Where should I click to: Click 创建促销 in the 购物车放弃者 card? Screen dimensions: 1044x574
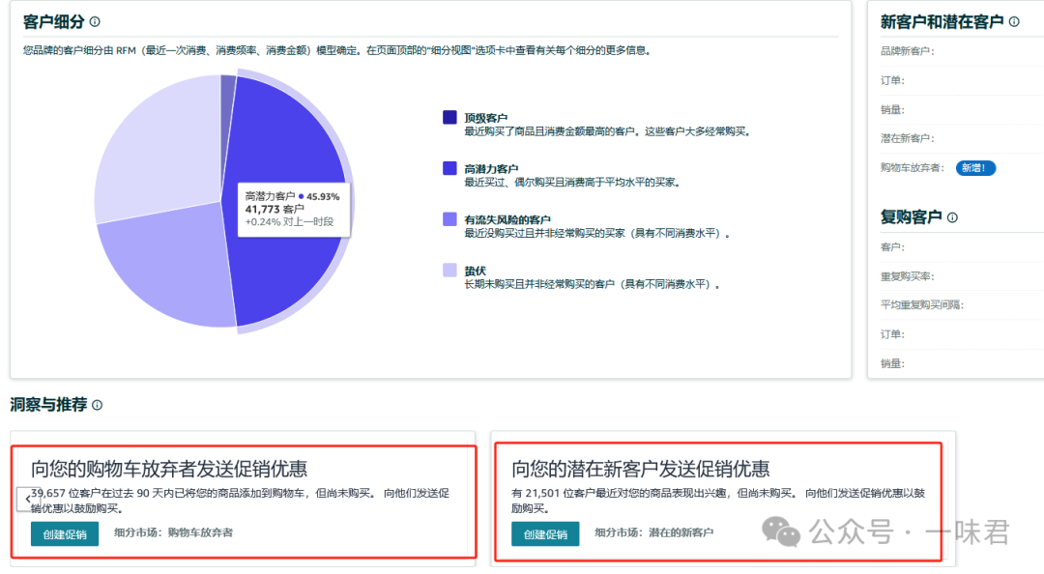[x=64, y=532]
